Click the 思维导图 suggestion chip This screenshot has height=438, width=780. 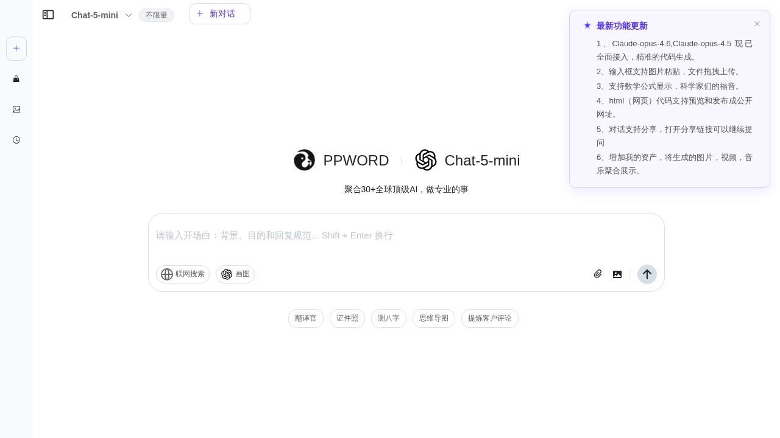[434, 318]
